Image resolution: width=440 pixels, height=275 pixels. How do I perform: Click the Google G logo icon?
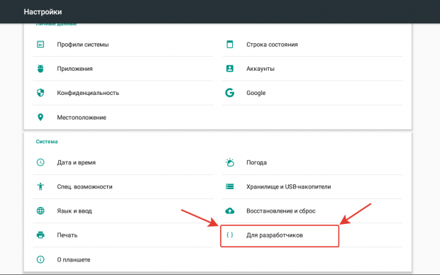click(230, 93)
